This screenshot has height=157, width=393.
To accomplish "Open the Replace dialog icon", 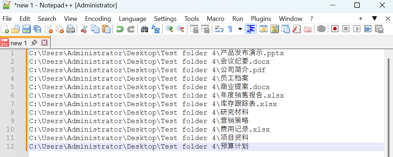I will click(x=156, y=29).
